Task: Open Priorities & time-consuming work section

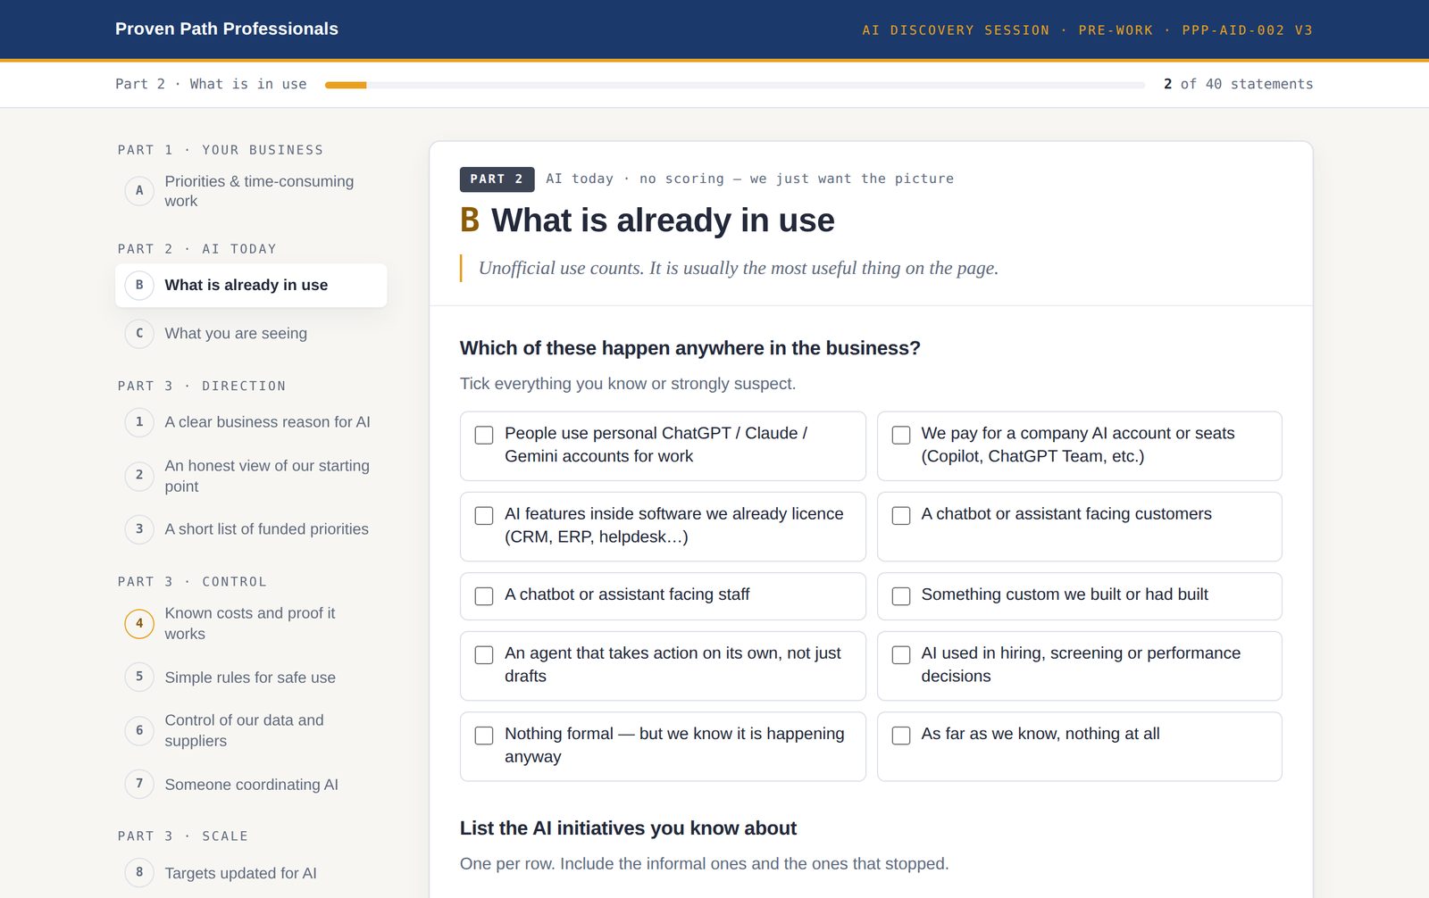Action: coord(251,191)
